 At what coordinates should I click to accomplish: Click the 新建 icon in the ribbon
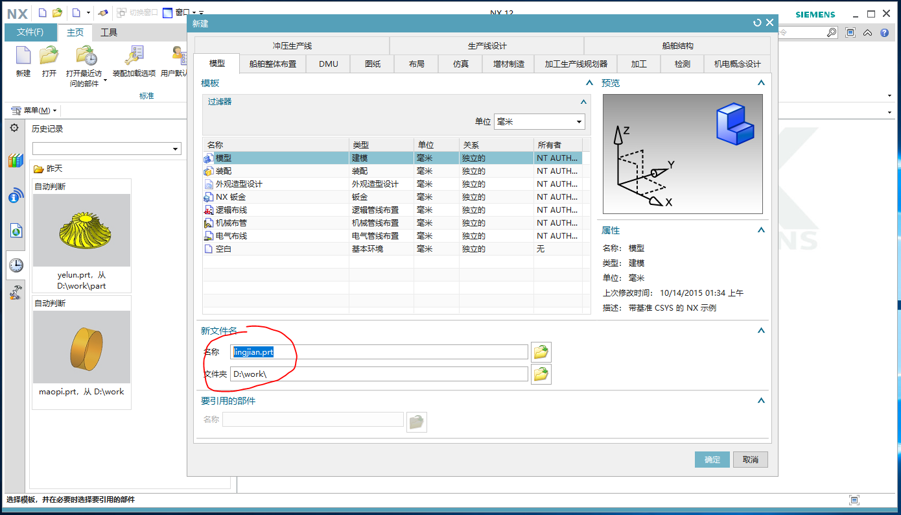(23, 56)
